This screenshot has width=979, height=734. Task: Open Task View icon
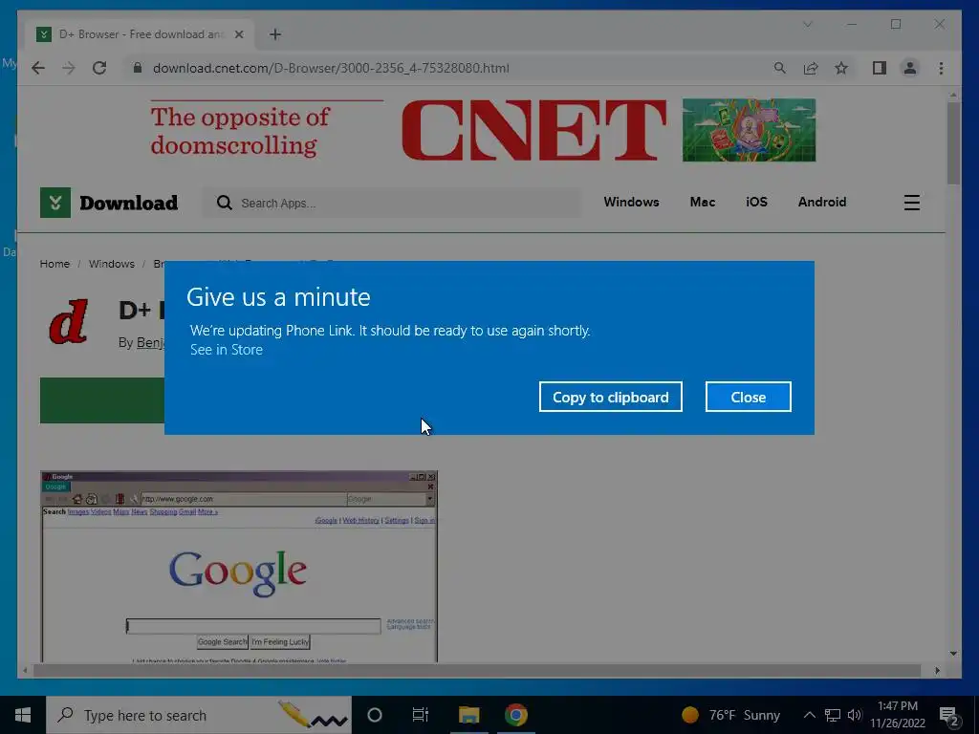pos(421,715)
